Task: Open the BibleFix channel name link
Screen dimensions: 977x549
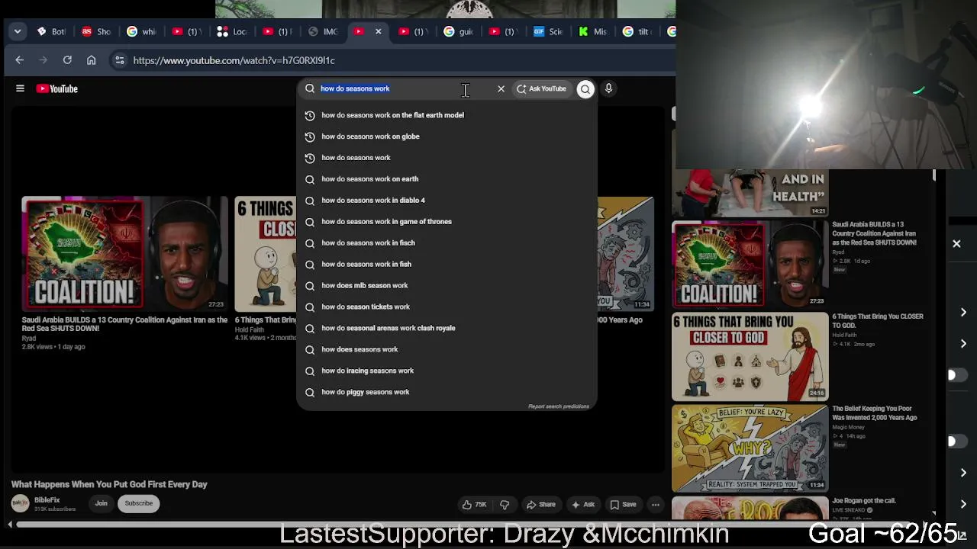Action: 47,500
